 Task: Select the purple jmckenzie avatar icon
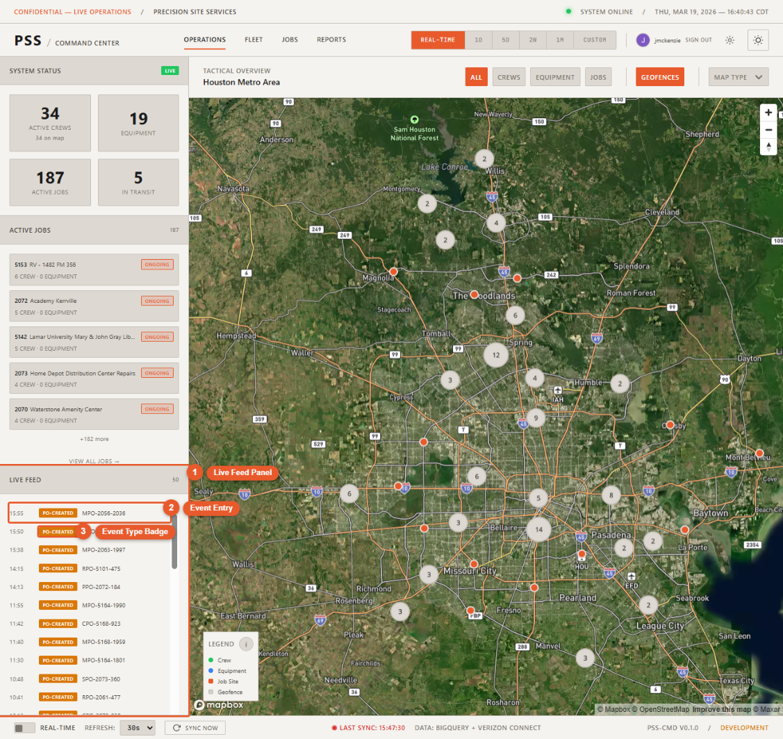tap(643, 40)
